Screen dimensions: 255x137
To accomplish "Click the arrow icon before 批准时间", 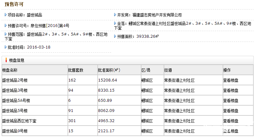I will pos(6,47).
